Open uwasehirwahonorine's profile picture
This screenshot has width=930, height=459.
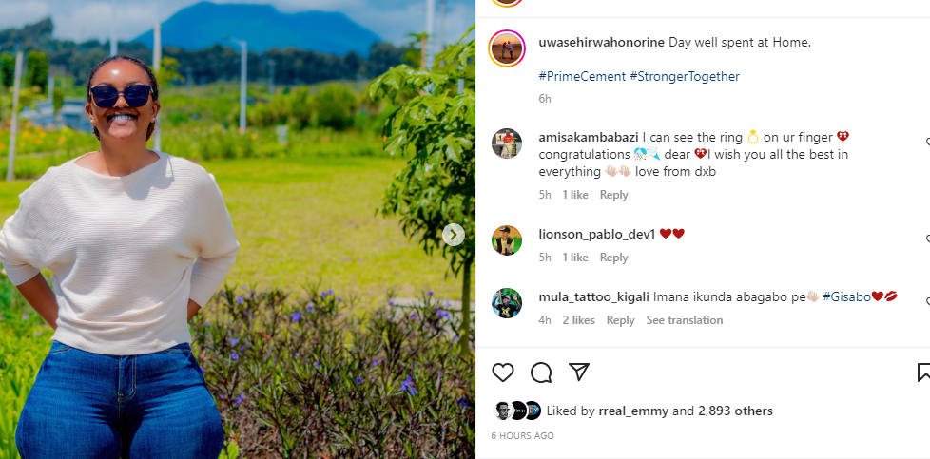click(x=507, y=48)
